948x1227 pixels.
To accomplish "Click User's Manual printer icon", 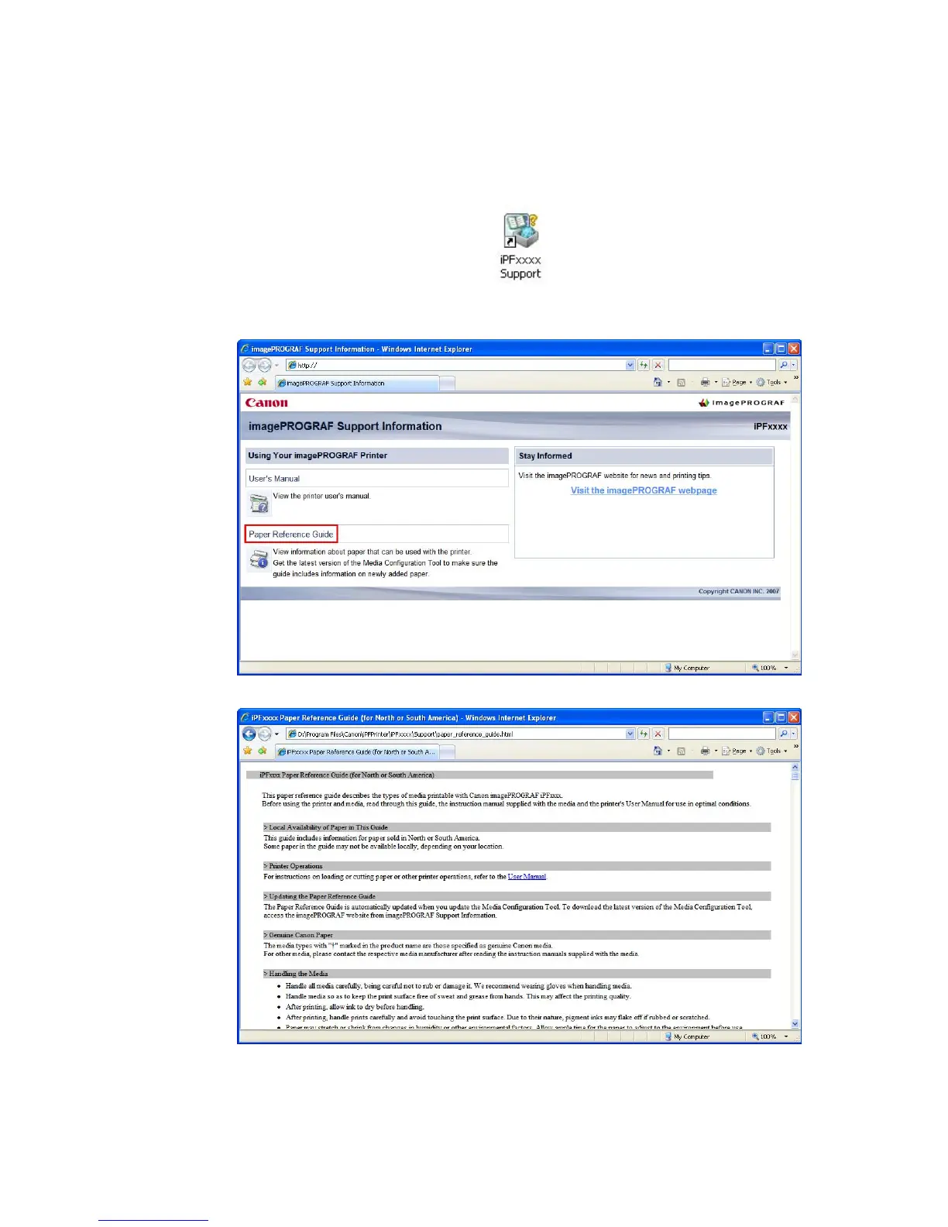I will tap(259, 504).
